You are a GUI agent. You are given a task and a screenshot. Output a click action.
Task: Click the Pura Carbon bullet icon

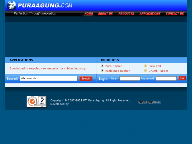(102, 66)
